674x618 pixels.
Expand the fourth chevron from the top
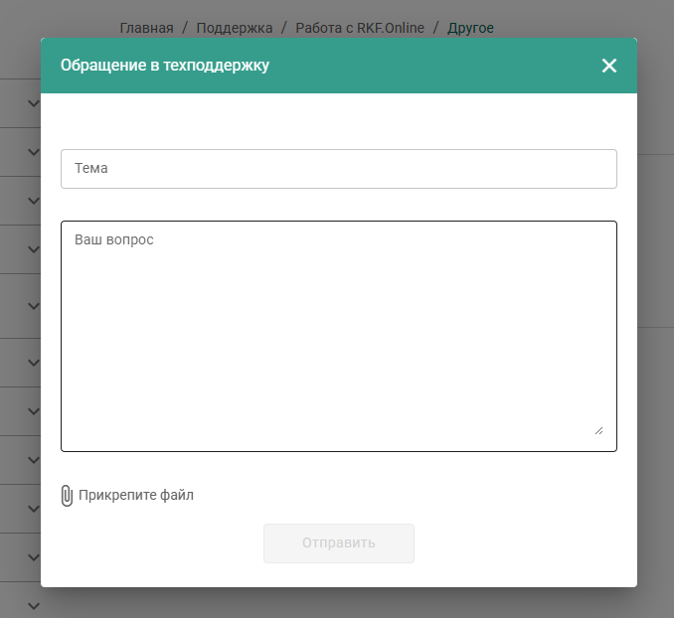(x=33, y=249)
